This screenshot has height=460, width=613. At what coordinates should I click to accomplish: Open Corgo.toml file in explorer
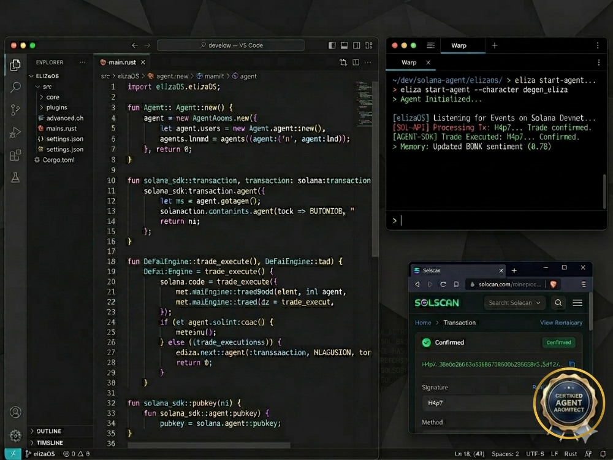pos(55,159)
